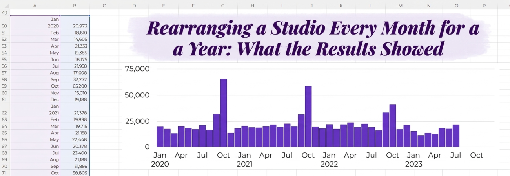Click value cell 19,188

pos(75,99)
